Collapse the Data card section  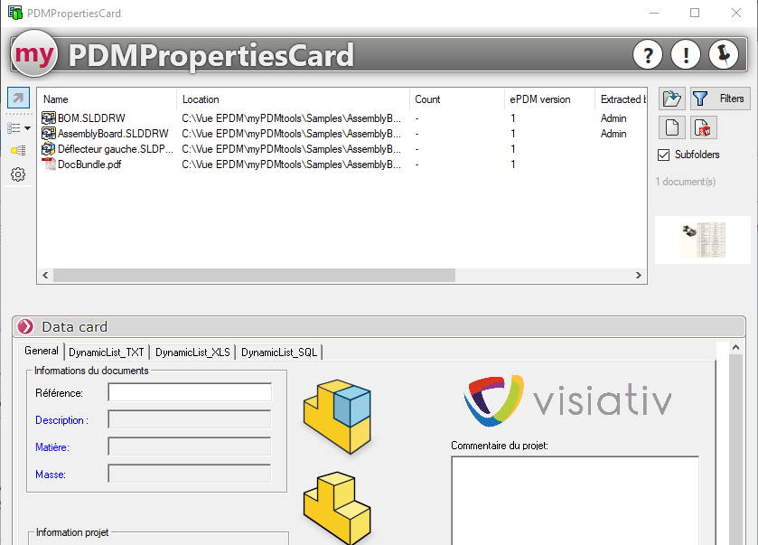pos(25,327)
